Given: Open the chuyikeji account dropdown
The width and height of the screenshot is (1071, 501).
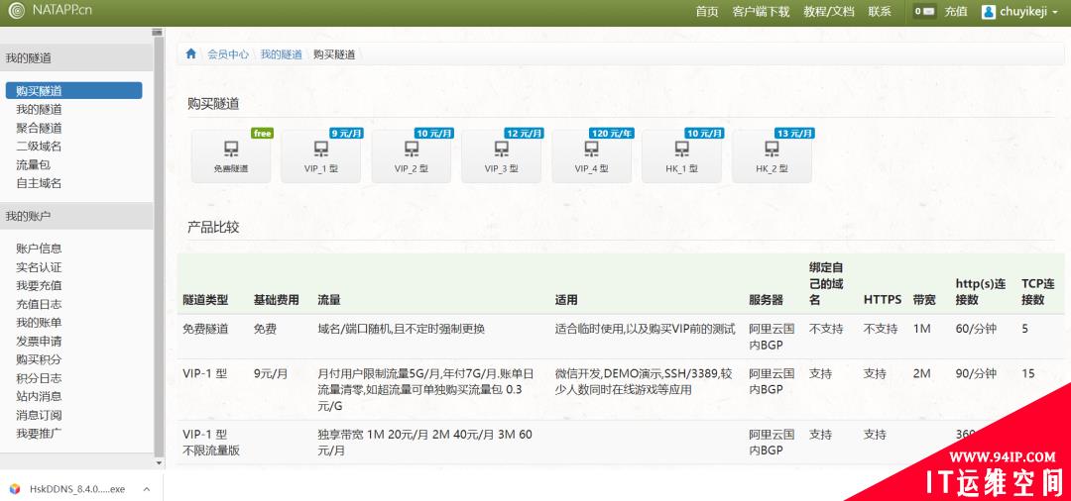Looking at the screenshot, I should click(x=1021, y=12).
